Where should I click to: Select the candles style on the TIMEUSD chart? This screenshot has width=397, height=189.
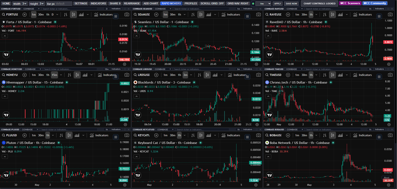click(x=333, y=75)
